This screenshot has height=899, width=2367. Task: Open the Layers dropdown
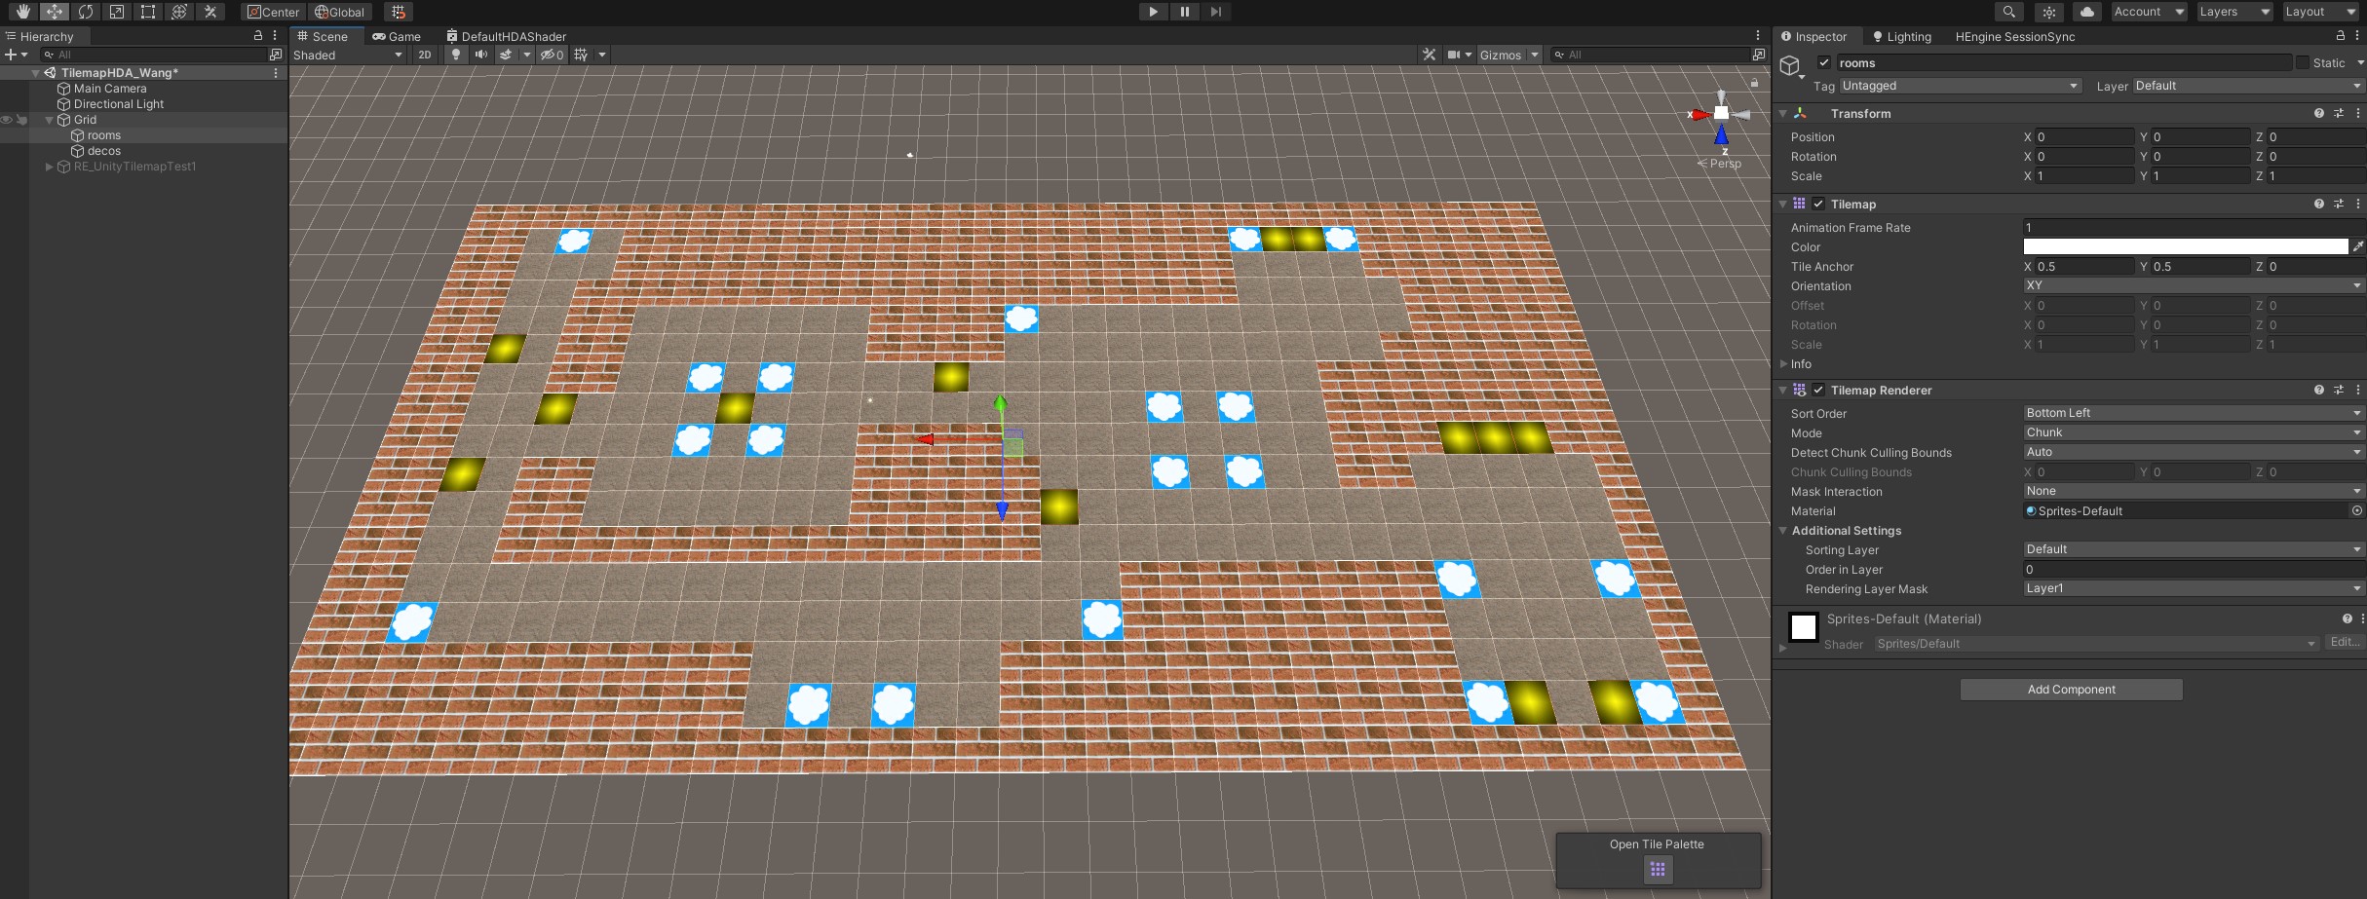[x=2235, y=12]
